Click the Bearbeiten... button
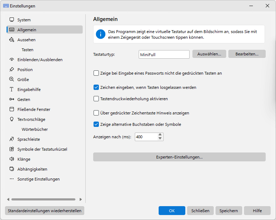The width and height of the screenshot is (276, 220). click(x=247, y=54)
